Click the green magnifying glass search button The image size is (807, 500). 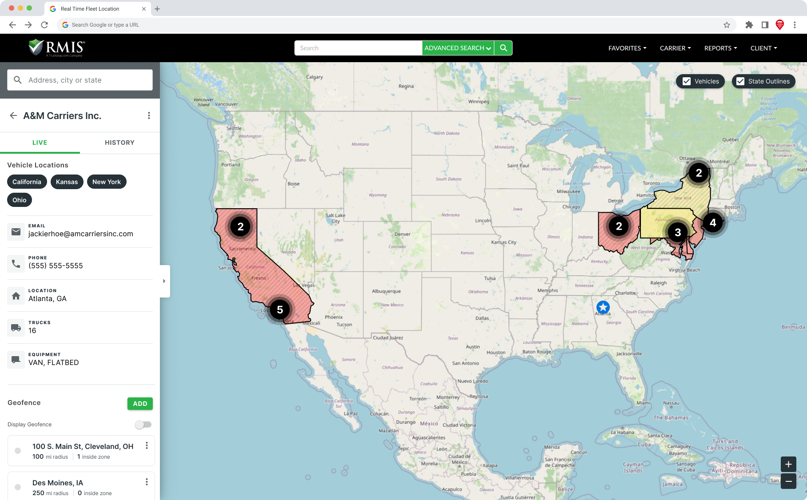point(503,48)
